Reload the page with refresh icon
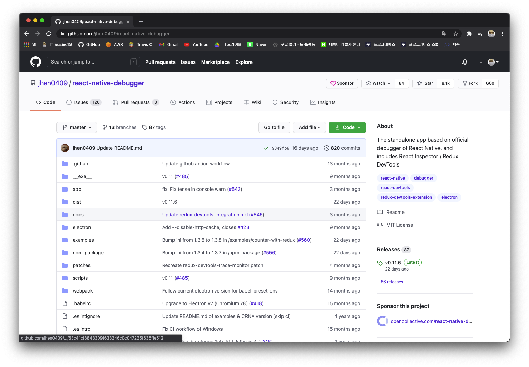 coord(49,34)
